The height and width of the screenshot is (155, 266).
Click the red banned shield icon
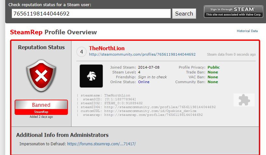coord(41,75)
